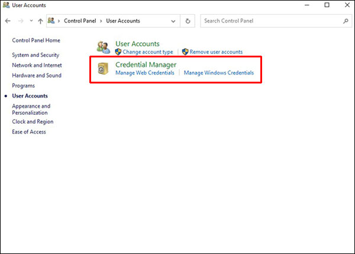Open the green User Accounts heading
The width and height of the screenshot is (355, 254).
click(137, 44)
